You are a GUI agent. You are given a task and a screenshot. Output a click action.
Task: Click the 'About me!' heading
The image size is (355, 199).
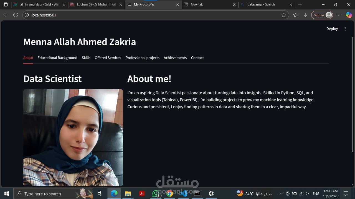(149, 79)
